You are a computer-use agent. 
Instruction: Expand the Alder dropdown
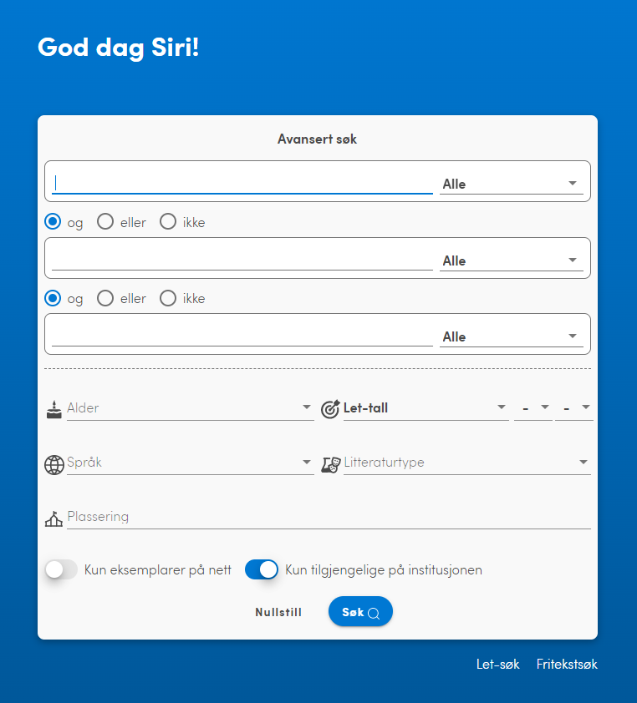[191, 408]
